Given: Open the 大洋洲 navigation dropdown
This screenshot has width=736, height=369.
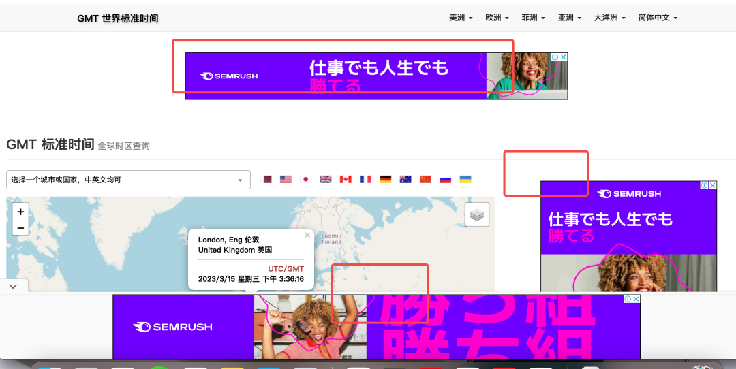Looking at the screenshot, I should [x=610, y=18].
